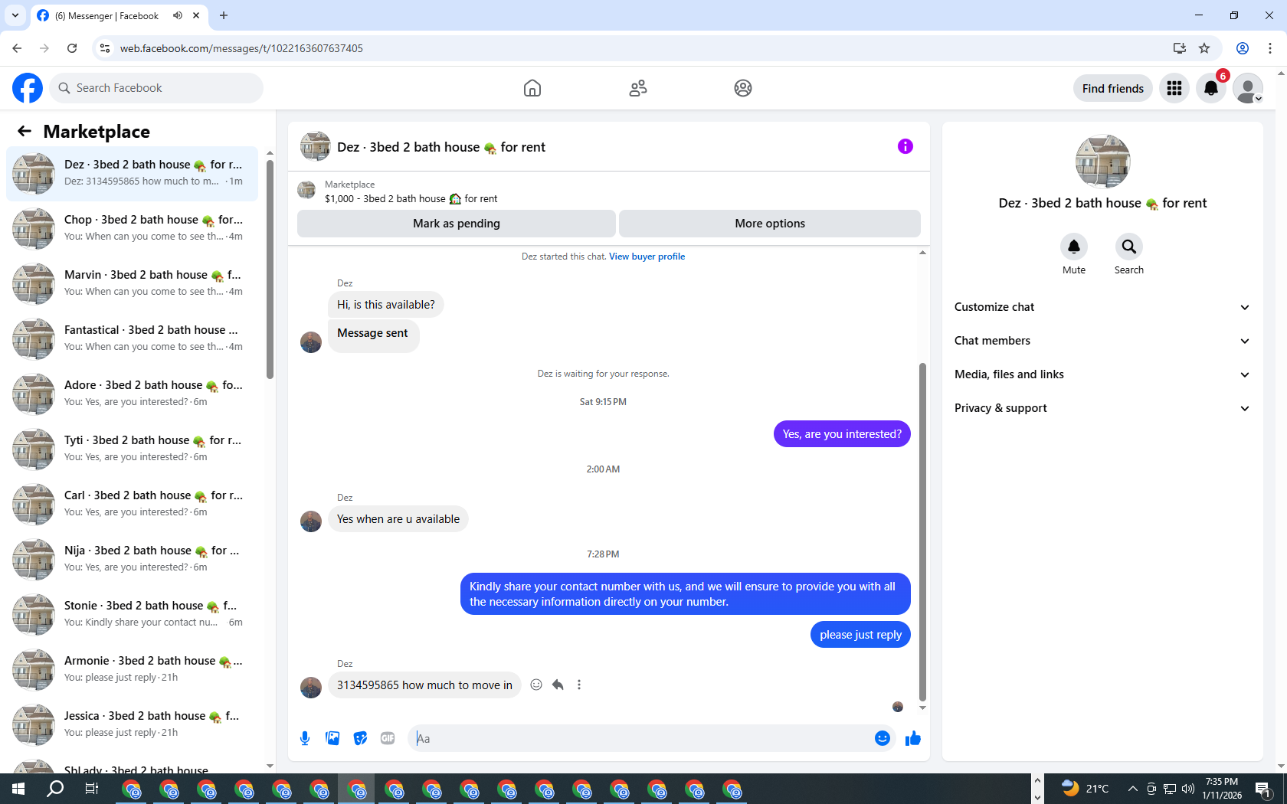Open the Fantastical conversation

coord(132,338)
